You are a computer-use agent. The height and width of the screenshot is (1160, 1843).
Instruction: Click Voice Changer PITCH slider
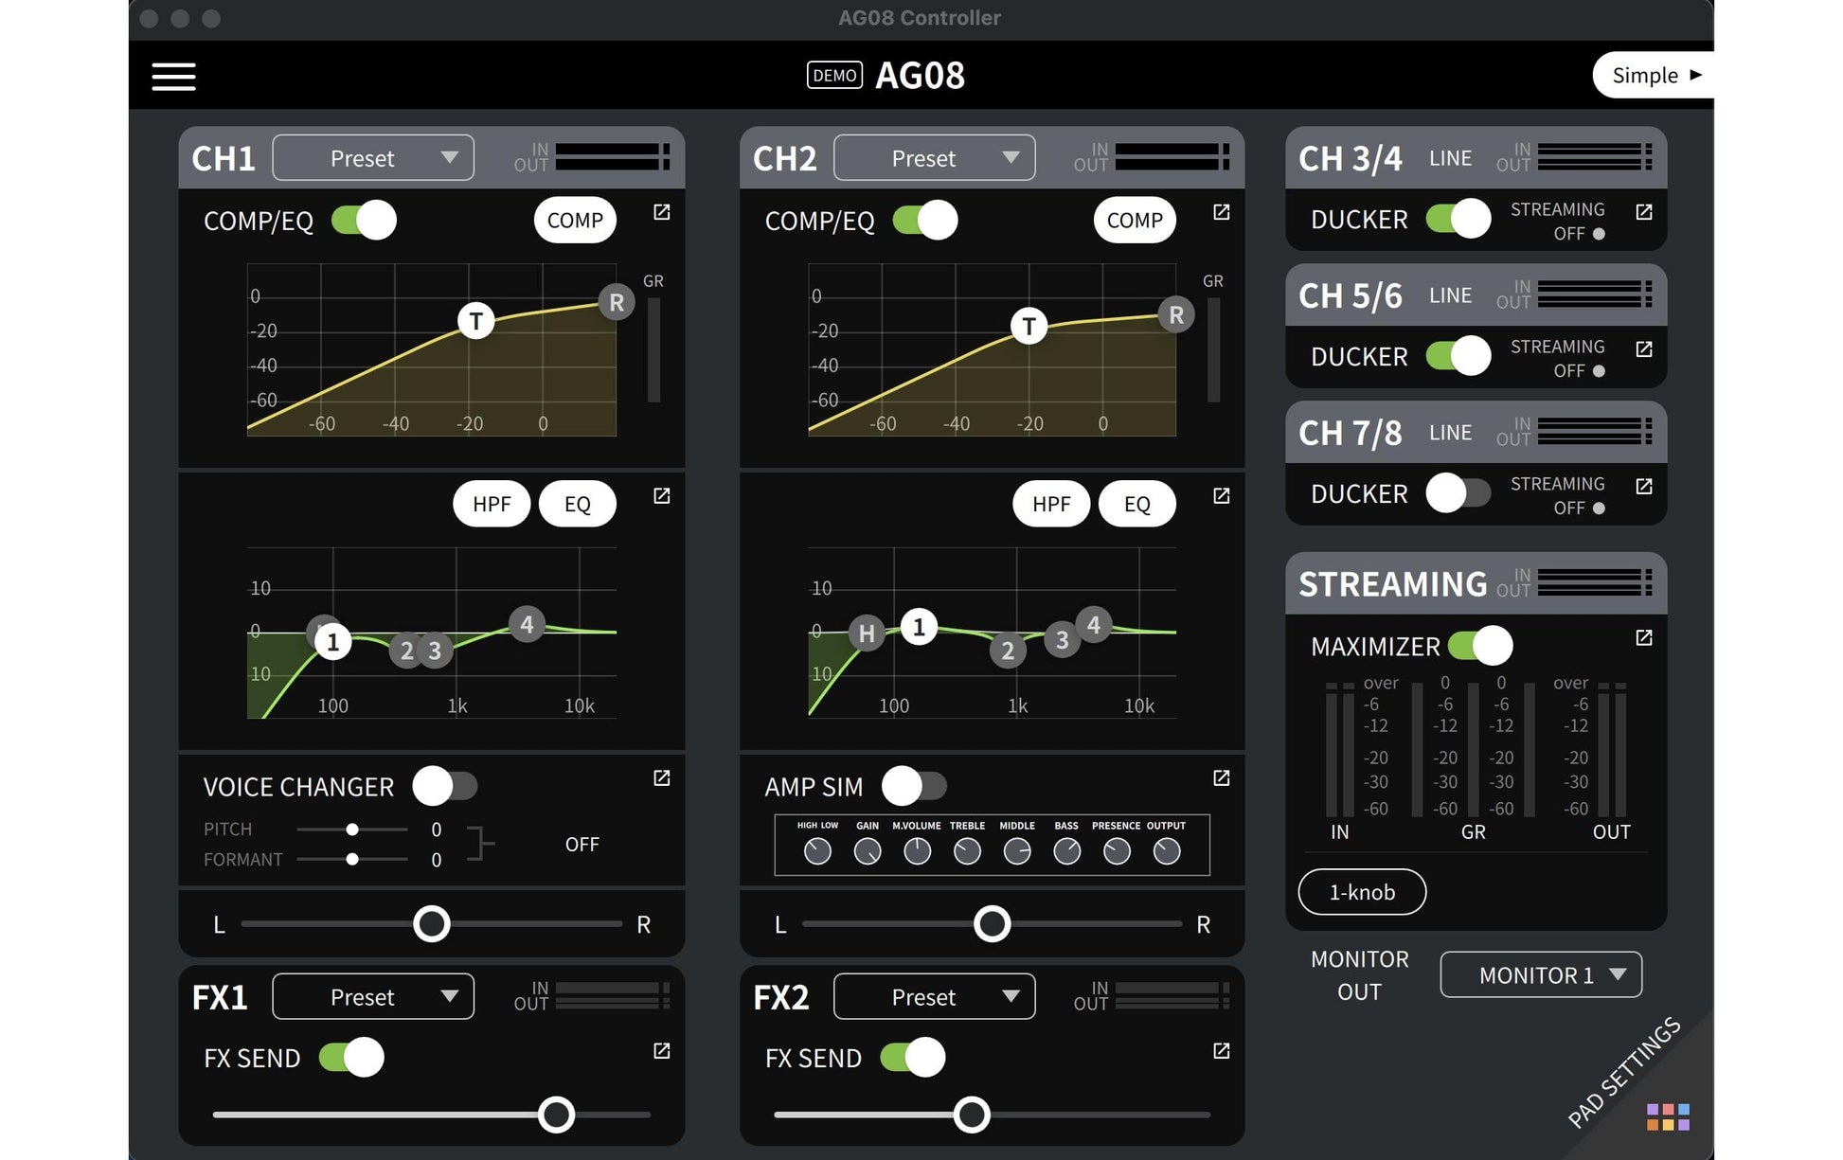(352, 830)
